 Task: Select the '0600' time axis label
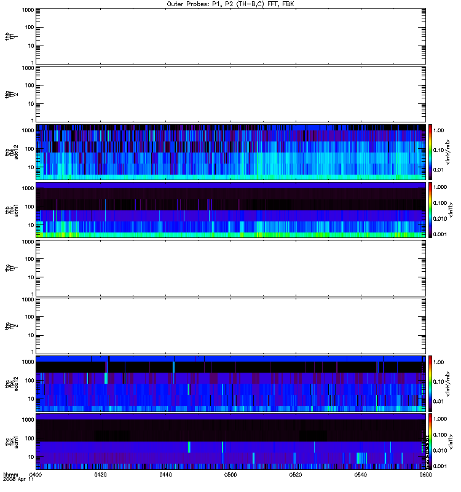(x=425, y=474)
